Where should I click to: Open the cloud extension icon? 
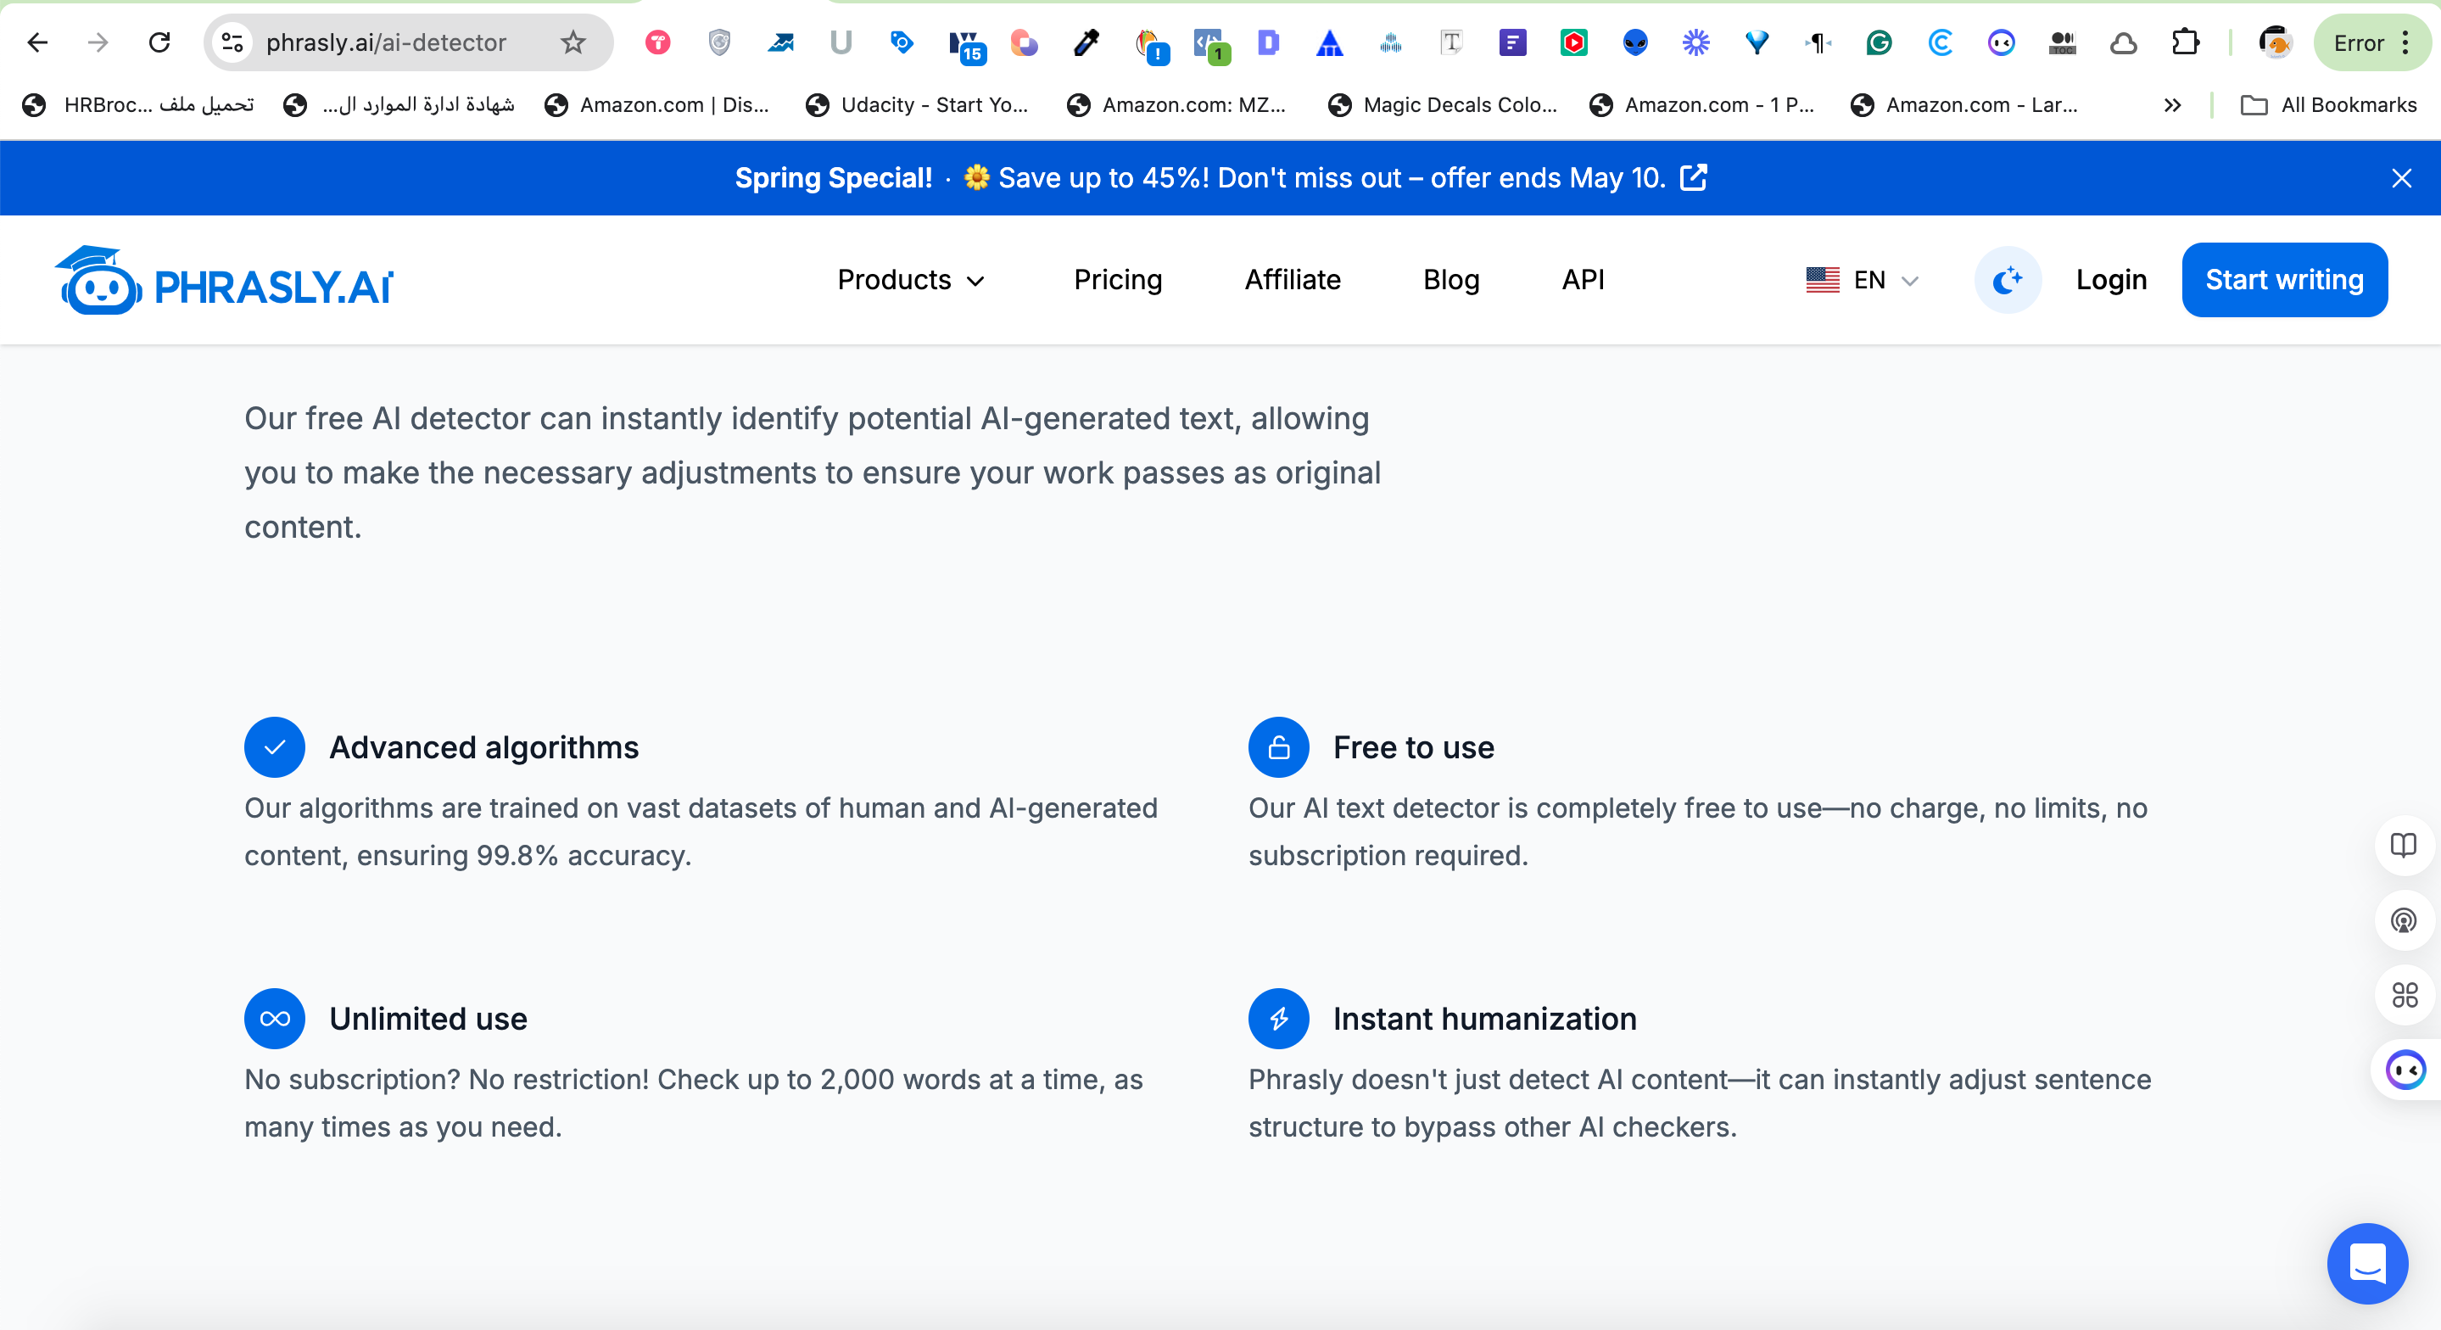click(x=2124, y=42)
